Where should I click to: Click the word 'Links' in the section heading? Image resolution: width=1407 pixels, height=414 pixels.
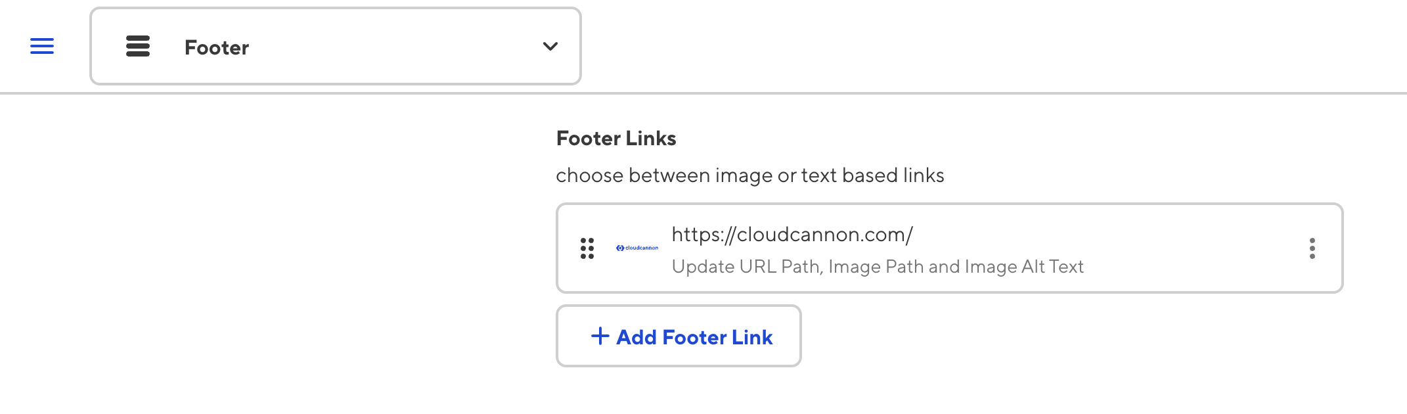(x=651, y=139)
